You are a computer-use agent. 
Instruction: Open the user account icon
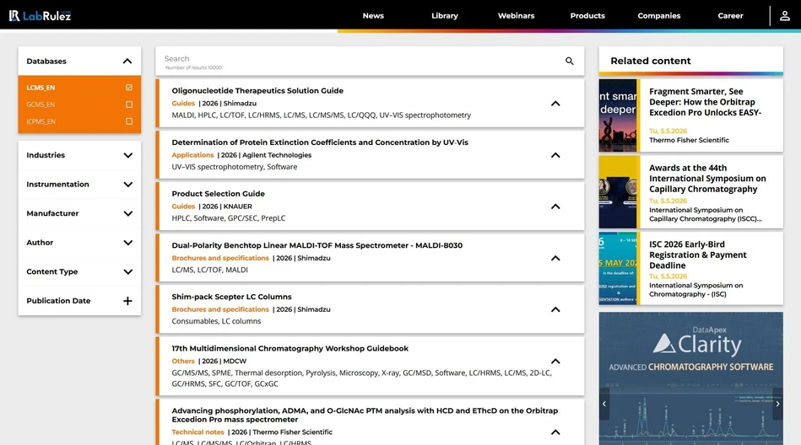point(785,16)
